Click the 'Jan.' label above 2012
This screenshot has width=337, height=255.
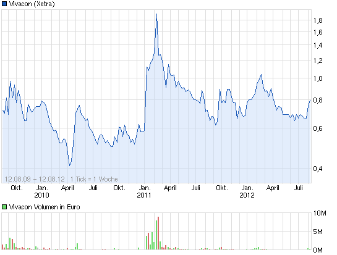pos(247,188)
